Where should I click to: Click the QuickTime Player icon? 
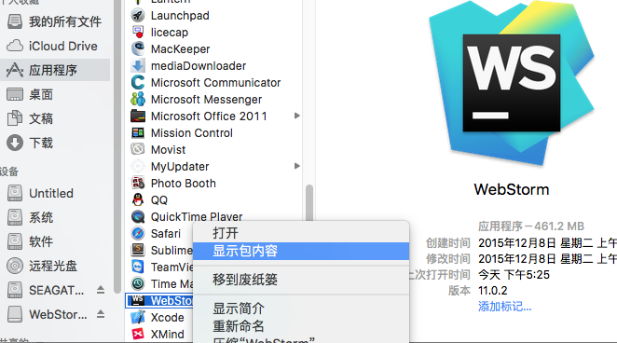point(138,217)
